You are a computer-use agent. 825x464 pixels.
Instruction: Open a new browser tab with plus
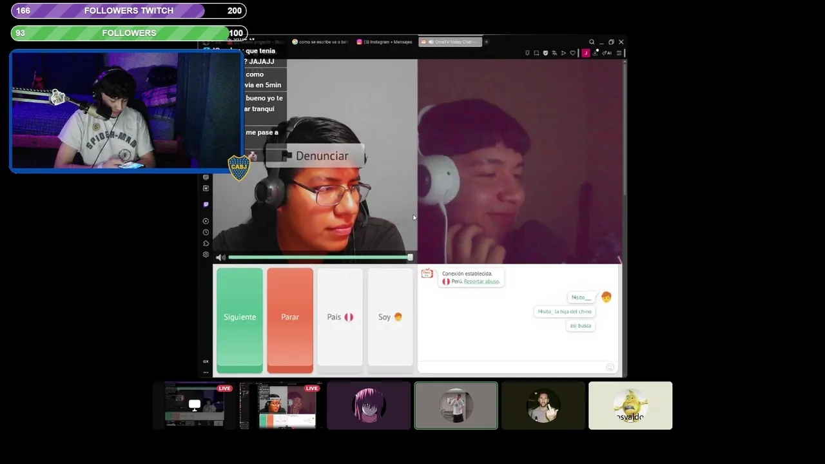click(486, 42)
